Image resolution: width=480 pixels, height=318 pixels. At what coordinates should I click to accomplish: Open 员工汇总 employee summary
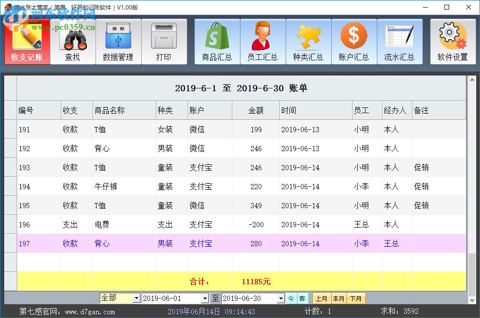pyautogui.click(x=263, y=42)
